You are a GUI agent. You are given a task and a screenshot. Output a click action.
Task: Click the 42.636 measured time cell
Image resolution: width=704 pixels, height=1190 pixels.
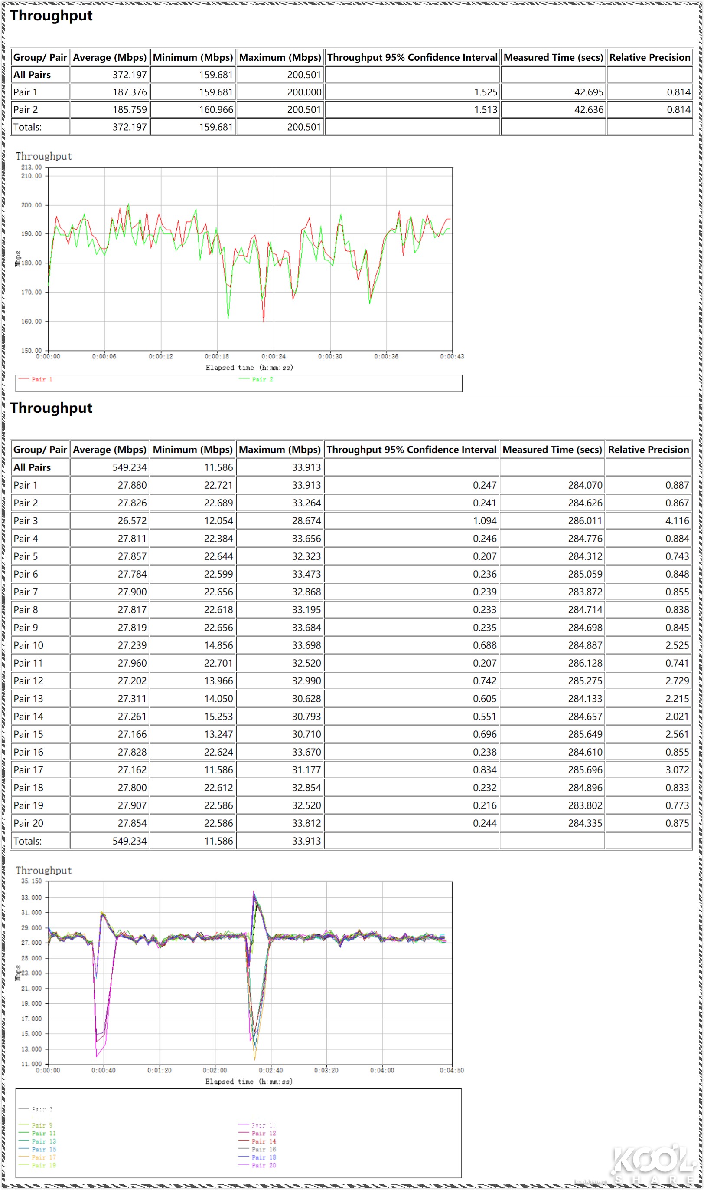tap(554, 110)
